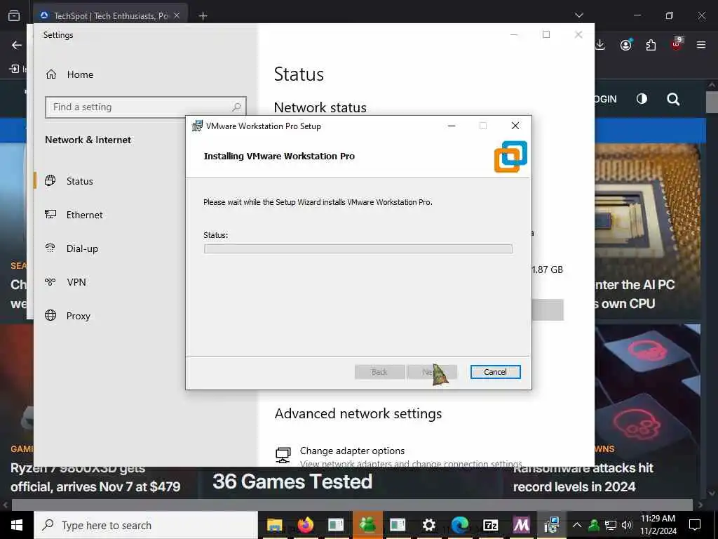Open the network tray icon

pyautogui.click(x=611, y=525)
